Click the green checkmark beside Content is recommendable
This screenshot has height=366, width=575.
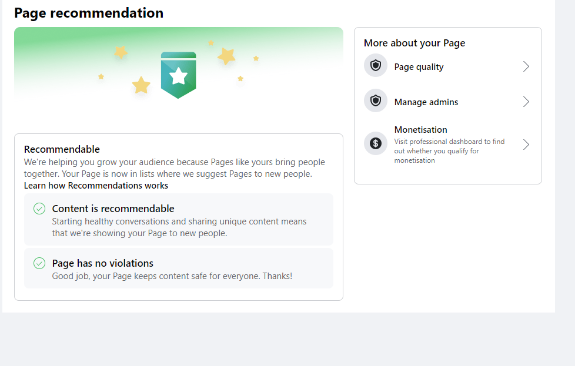39,209
